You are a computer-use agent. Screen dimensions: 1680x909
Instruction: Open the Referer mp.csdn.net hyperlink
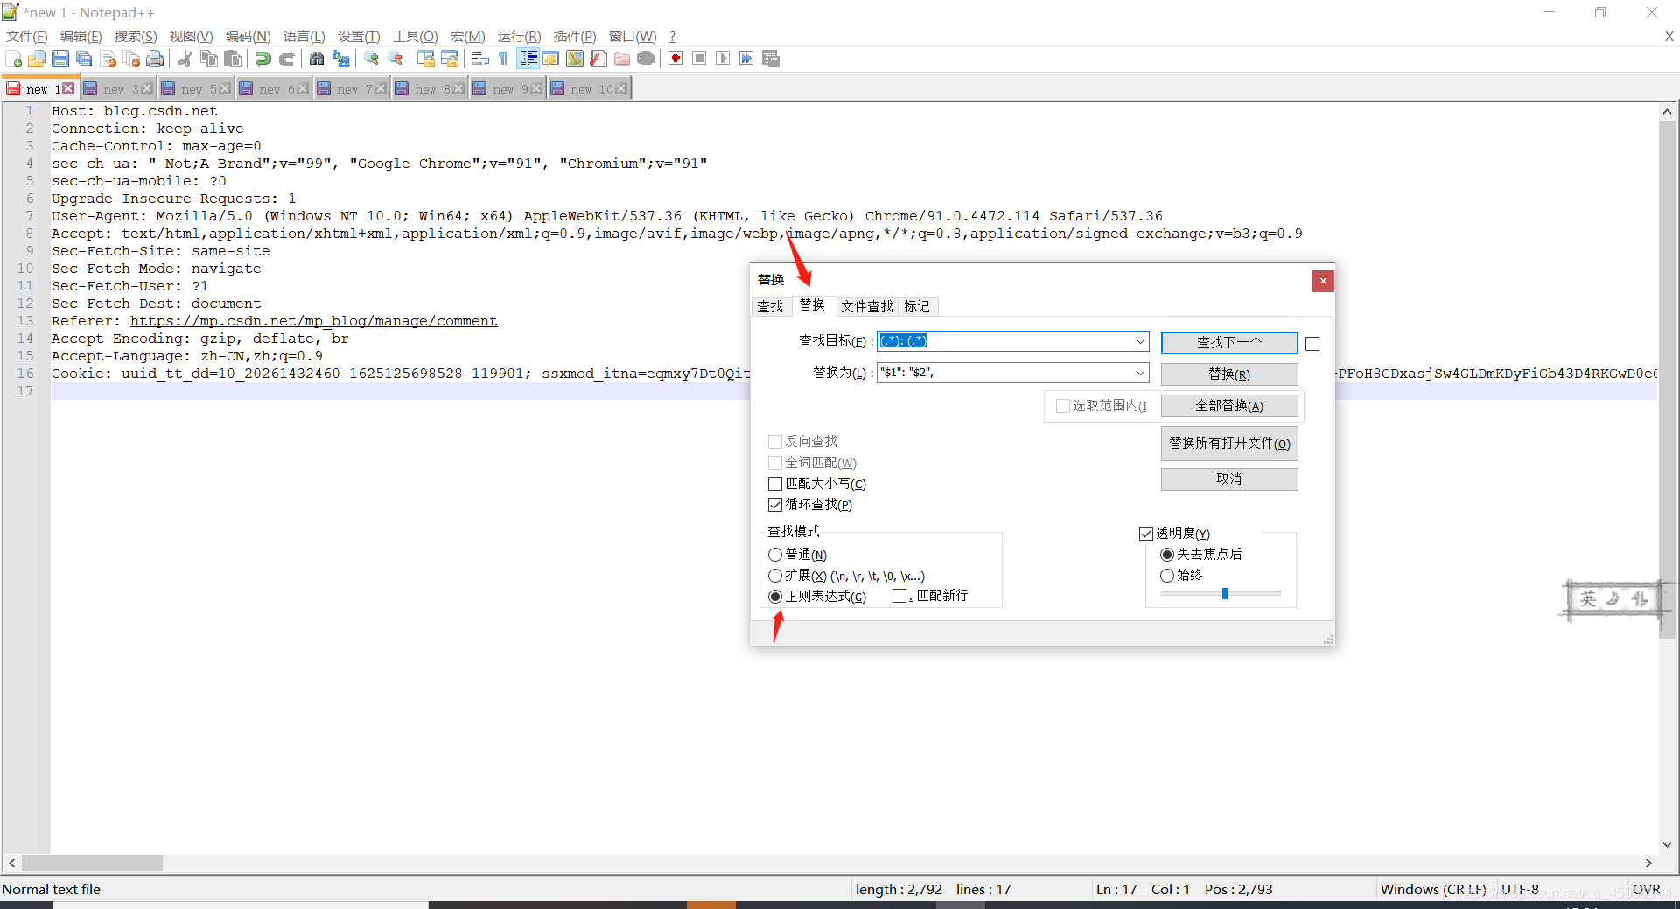313,321
